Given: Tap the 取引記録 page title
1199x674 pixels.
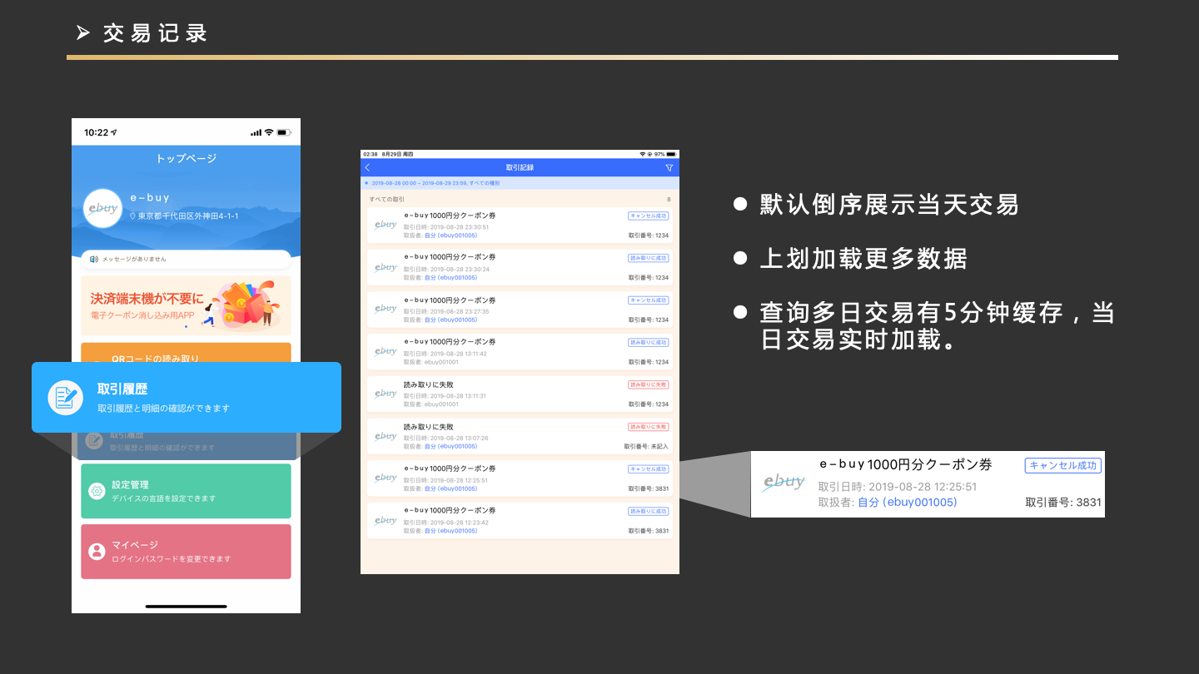Looking at the screenshot, I should [520, 167].
